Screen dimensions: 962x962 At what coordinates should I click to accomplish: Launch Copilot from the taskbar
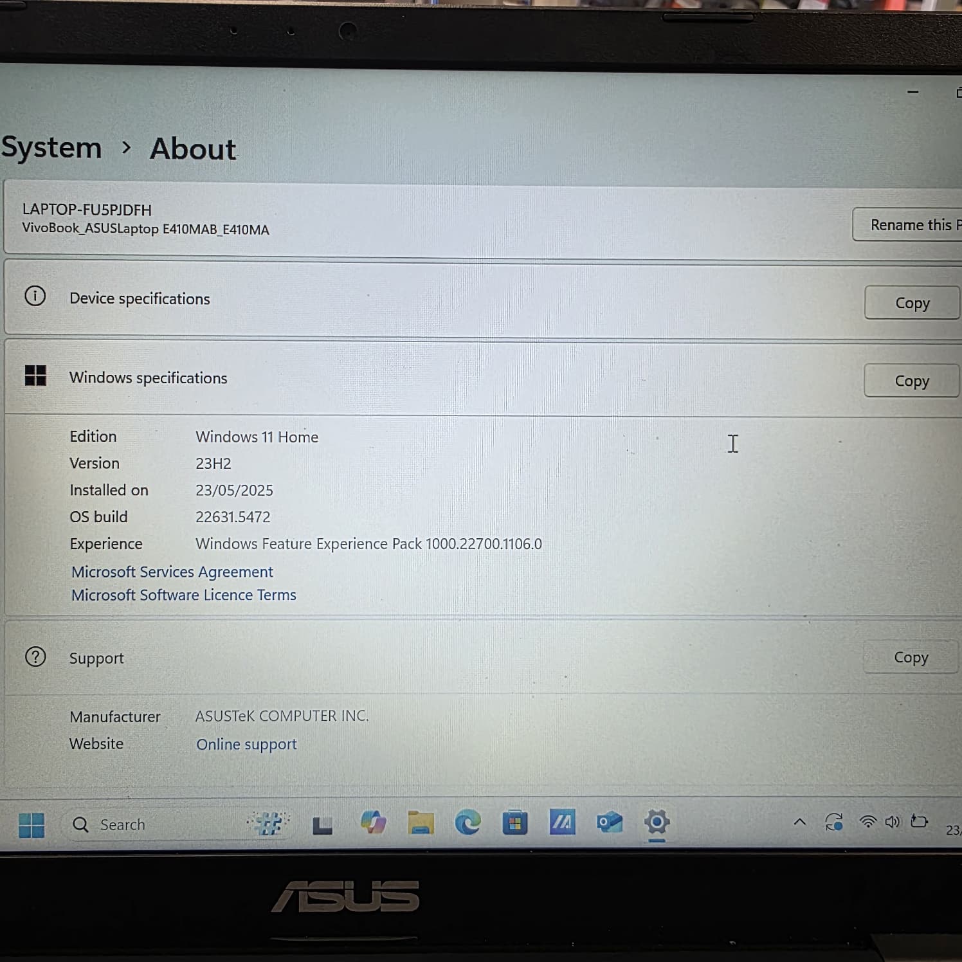tap(373, 822)
